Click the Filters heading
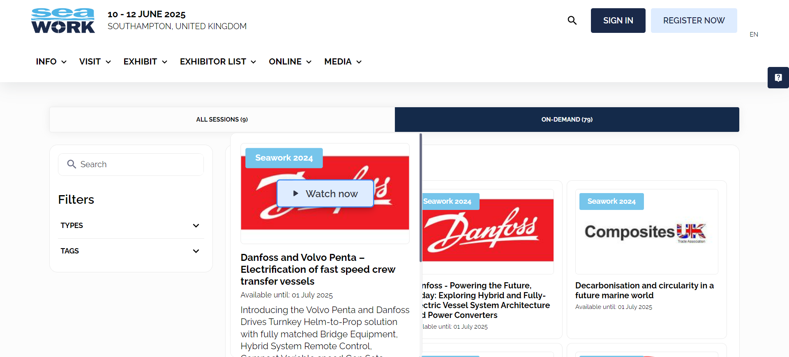This screenshot has height=357, width=789. point(76,200)
